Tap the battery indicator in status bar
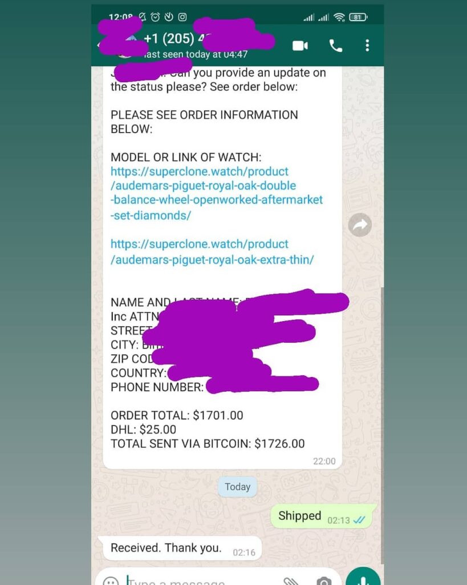 click(x=358, y=17)
